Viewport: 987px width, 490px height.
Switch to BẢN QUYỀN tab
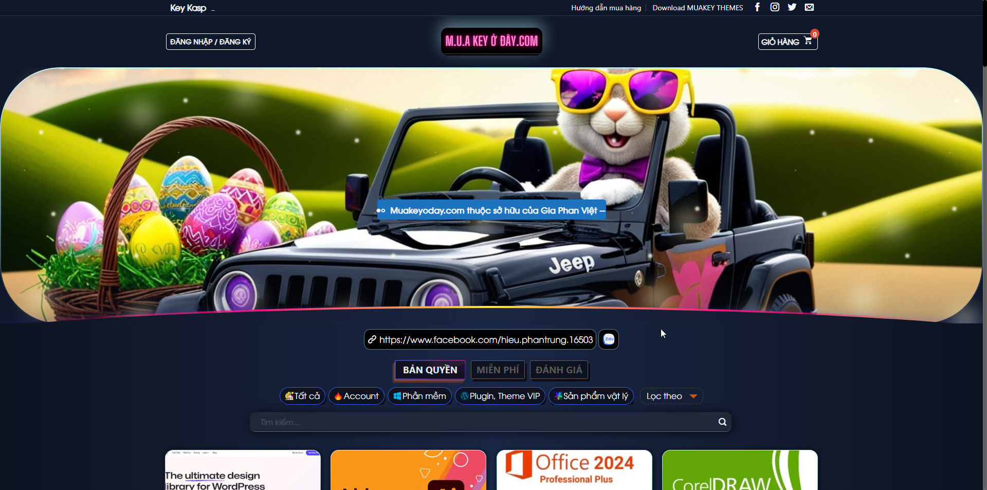pyautogui.click(x=430, y=370)
